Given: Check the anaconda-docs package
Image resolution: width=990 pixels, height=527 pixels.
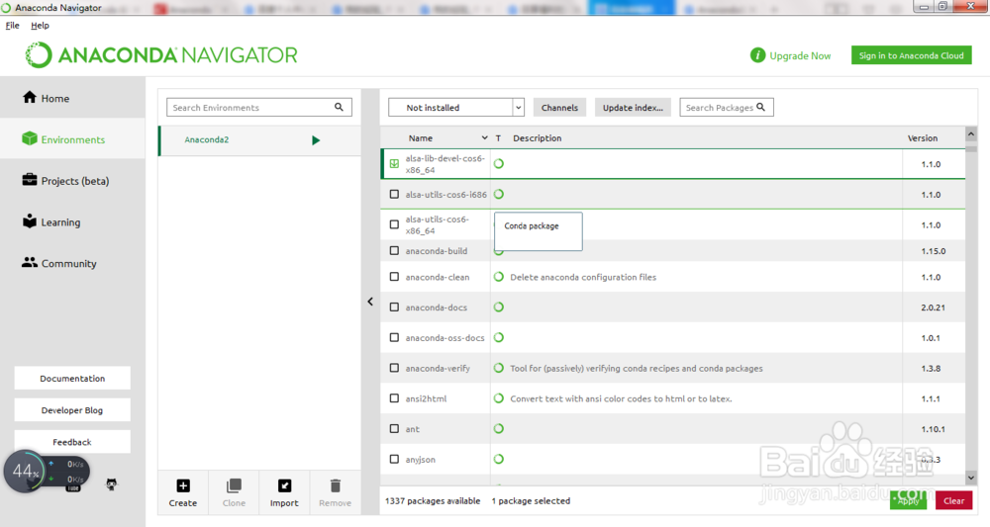Looking at the screenshot, I should (x=395, y=307).
